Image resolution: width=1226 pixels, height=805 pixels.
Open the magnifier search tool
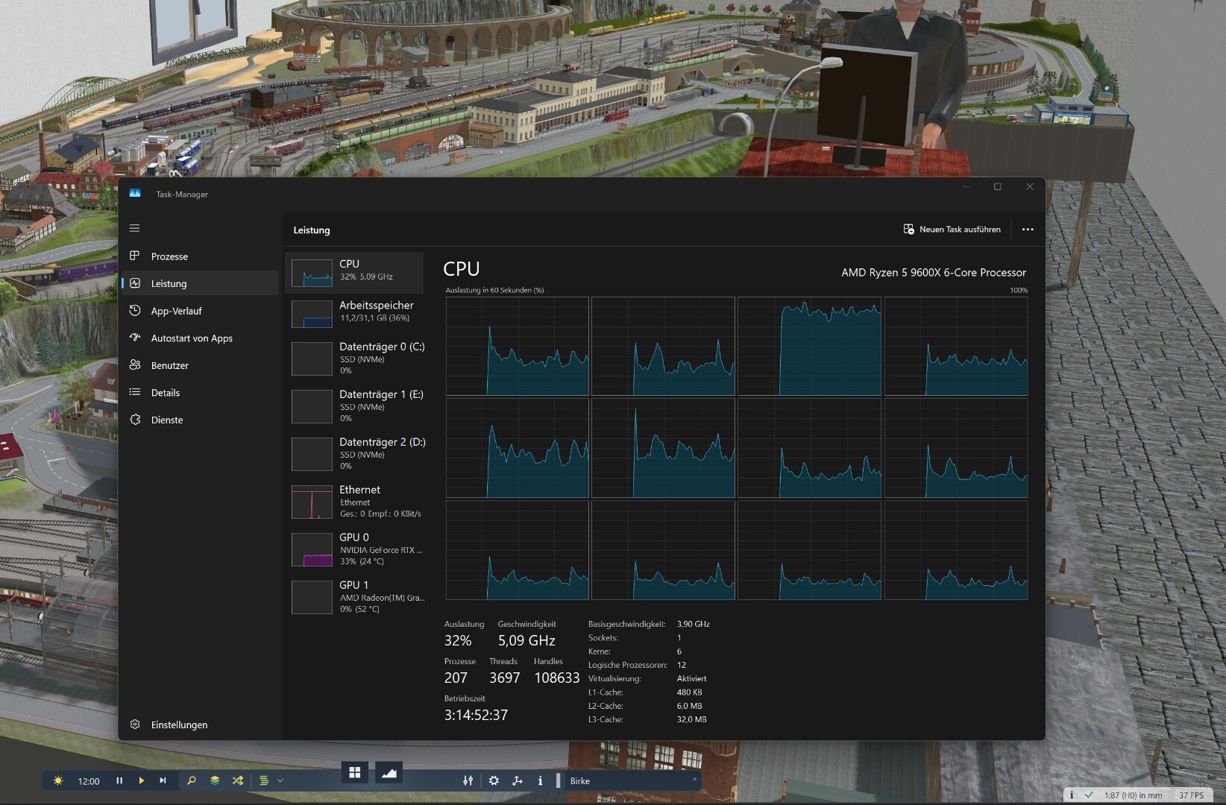[x=192, y=780]
